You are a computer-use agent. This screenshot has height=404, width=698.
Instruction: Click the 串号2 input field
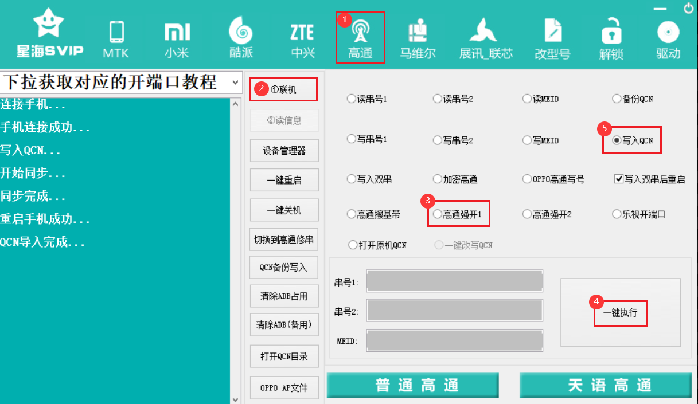click(x=455, y=311)
